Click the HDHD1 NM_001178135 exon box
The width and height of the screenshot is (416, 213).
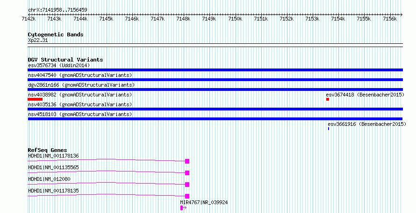tap(187, 196)
